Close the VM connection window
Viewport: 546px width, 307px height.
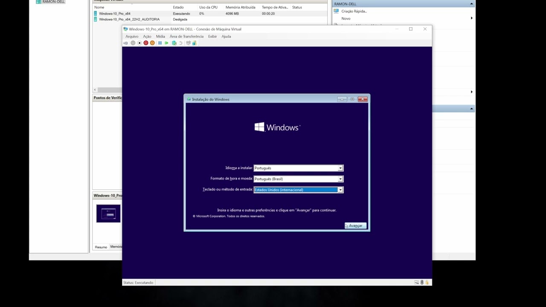pos(425,29)
